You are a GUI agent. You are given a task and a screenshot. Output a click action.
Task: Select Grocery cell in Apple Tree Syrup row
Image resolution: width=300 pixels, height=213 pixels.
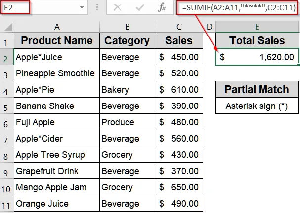tap(127, 154)
